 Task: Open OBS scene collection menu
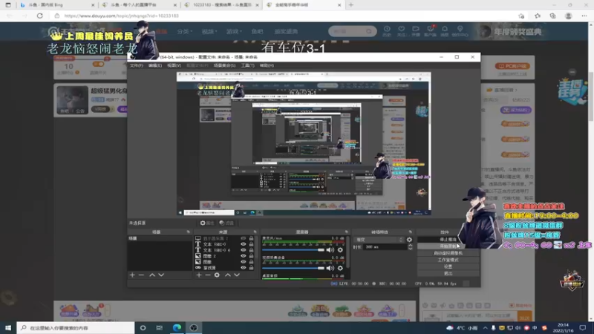coord(224,65)
